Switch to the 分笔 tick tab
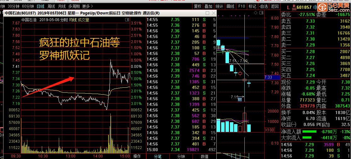The width and height of the screenshot is (351, 159). click(157, 156)
